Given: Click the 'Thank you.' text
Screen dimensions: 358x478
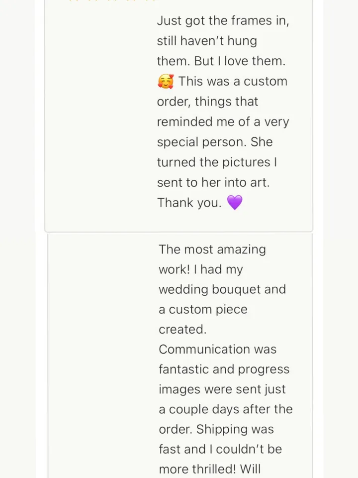Looking at the screenshot, I should (x=189, y=203).
